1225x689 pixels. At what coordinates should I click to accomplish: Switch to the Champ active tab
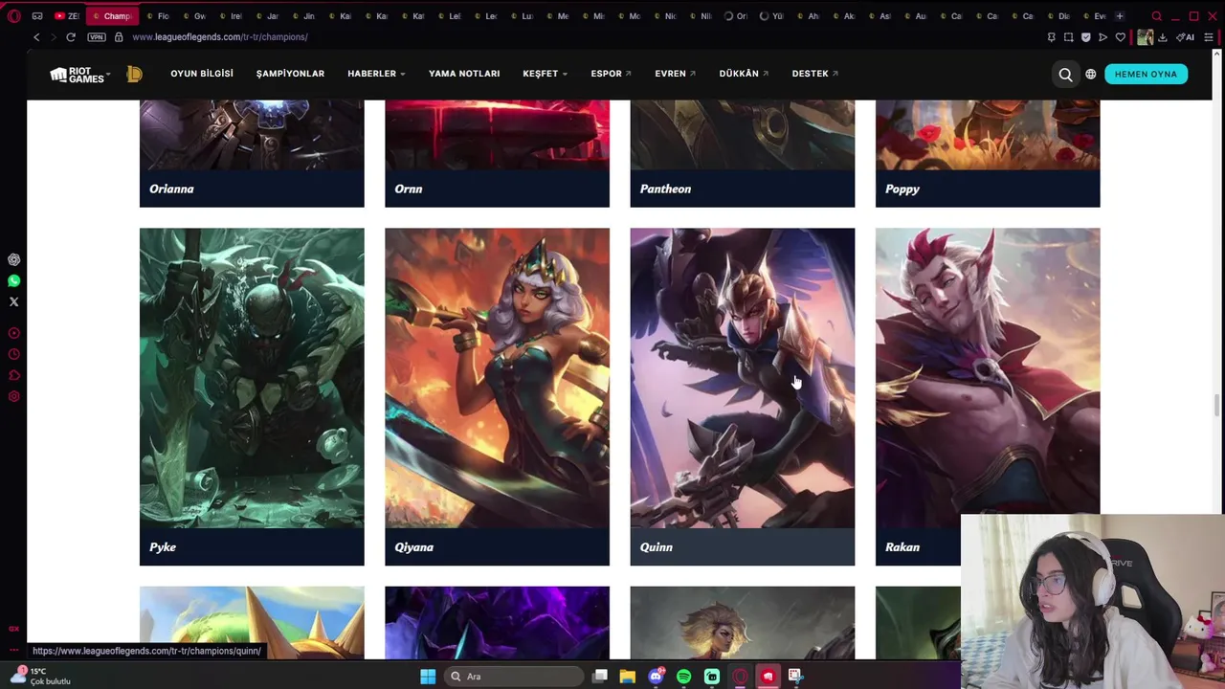pyautogui.click(x=111, y=16)
